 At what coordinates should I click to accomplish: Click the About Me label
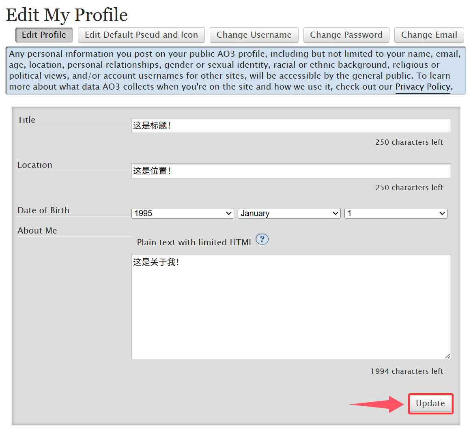pyautogui.click(x=37, y=231)
